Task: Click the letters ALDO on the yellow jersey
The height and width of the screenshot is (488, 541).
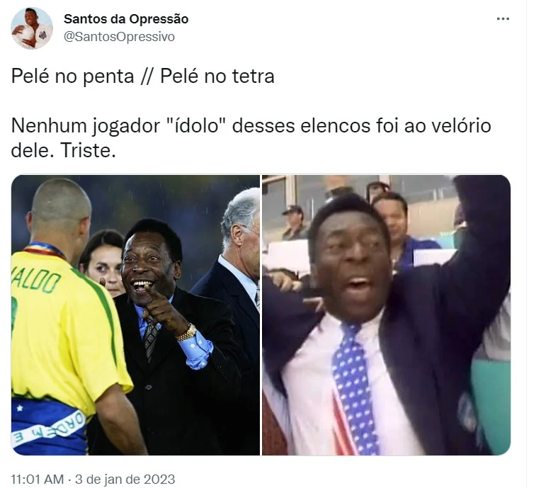Action: tap(35, 282)
